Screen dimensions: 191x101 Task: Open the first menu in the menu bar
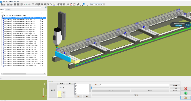click(1, 1)
